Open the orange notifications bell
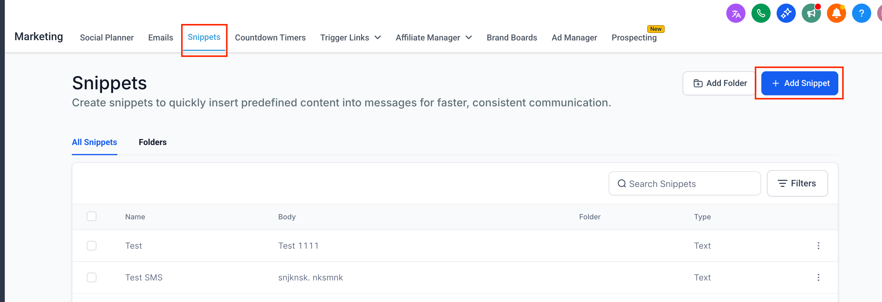Viewport: 882px width, 302px height. pos(836,14)
